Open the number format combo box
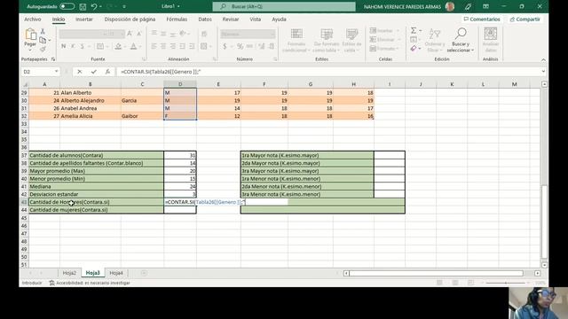The height and width of the screenshot is (319, 568). pos(248,34)
